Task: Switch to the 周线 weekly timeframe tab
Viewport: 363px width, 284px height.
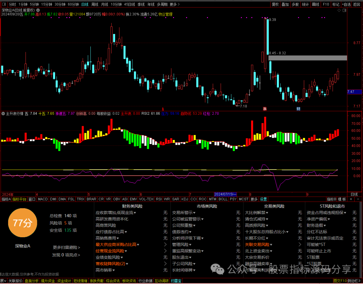Action: tap(95, 4)
